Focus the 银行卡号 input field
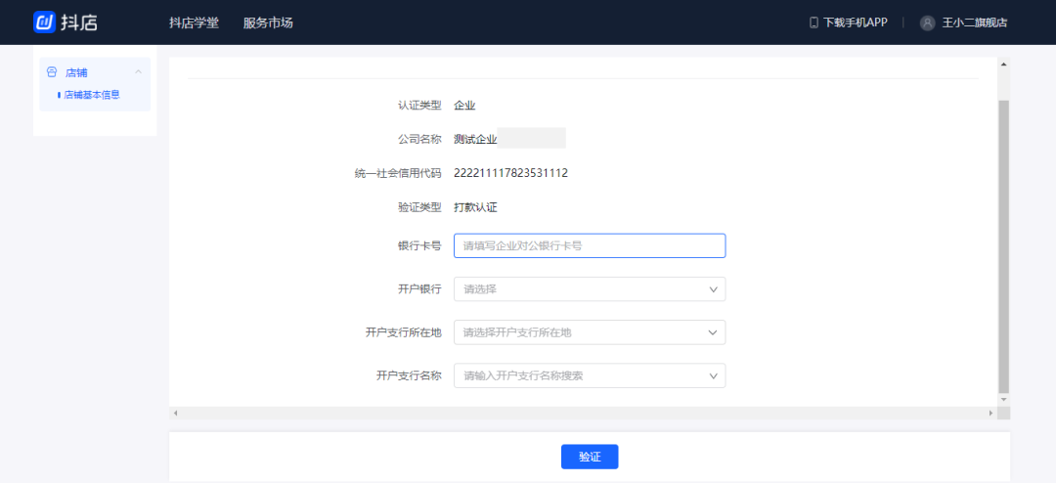The width and height of the screenshot is (1056, 483). pyautogui.click(x=590, y=245)
